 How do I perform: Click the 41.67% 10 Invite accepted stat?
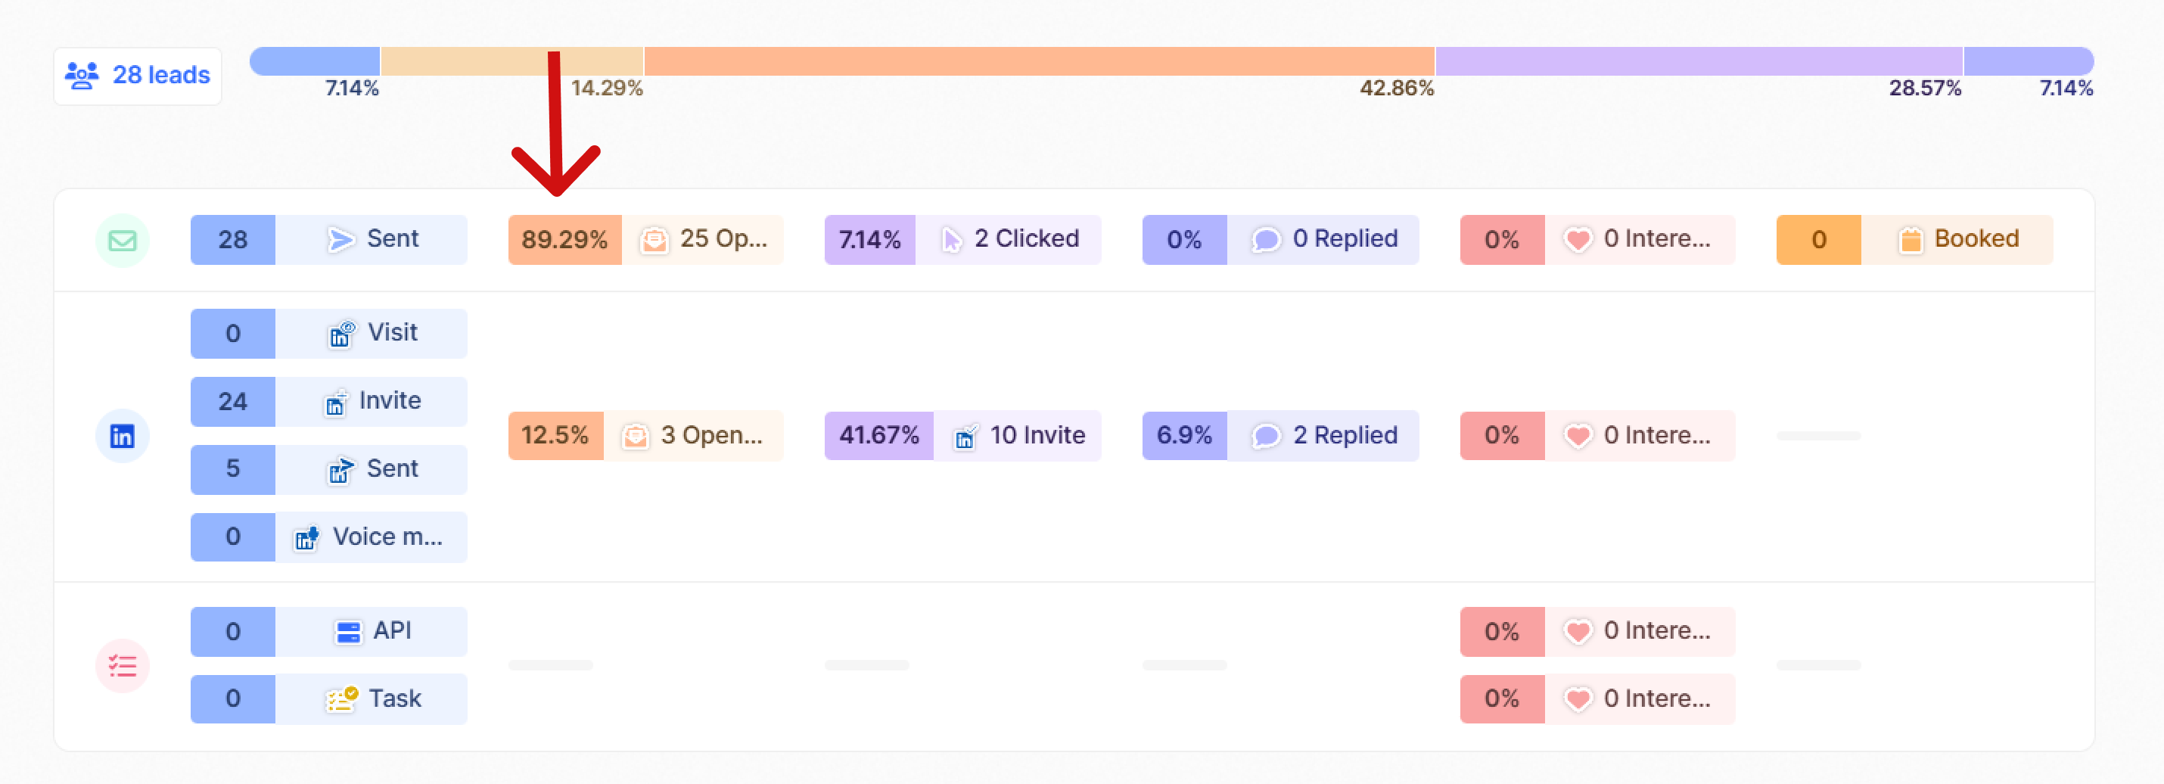(x=962, y=435)
